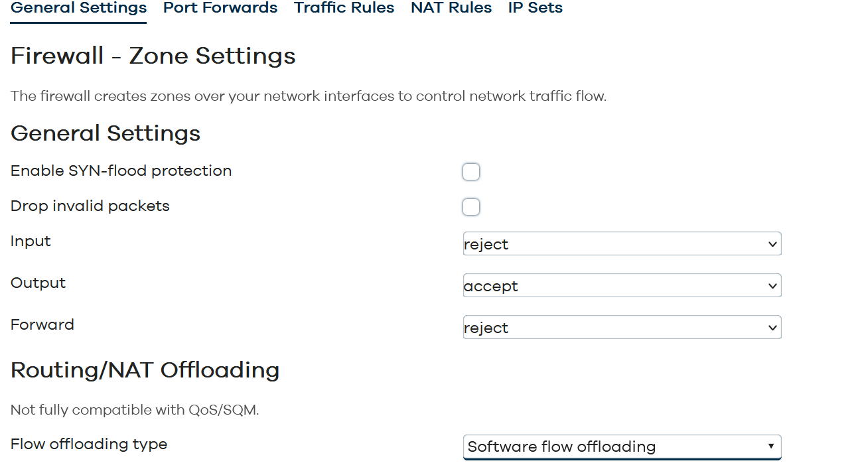Viewport: 860px width, 475px height.
Task: Enable the SYN-flood protection checkbox
Action: coord(470,172)
